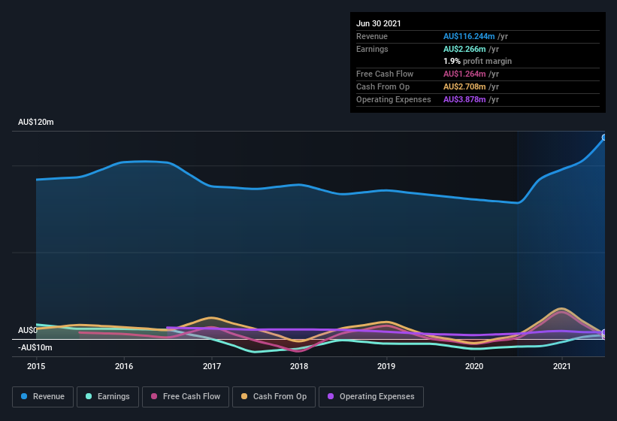Click the 1.9% profit margin text
617x421 pixels.
pos(478,61)
